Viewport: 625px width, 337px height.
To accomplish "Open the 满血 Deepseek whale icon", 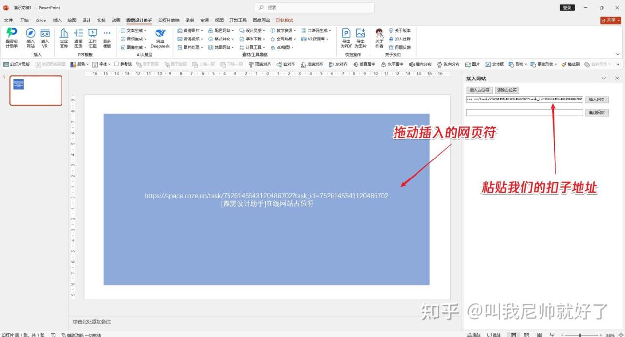I will (x=160, y=34).
